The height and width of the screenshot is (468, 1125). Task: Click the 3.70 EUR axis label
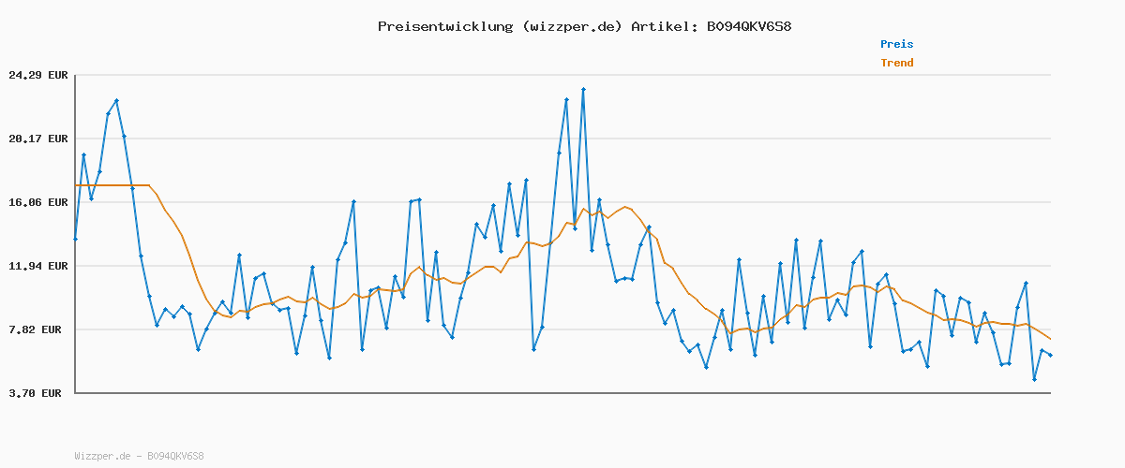tap(38, 393)
